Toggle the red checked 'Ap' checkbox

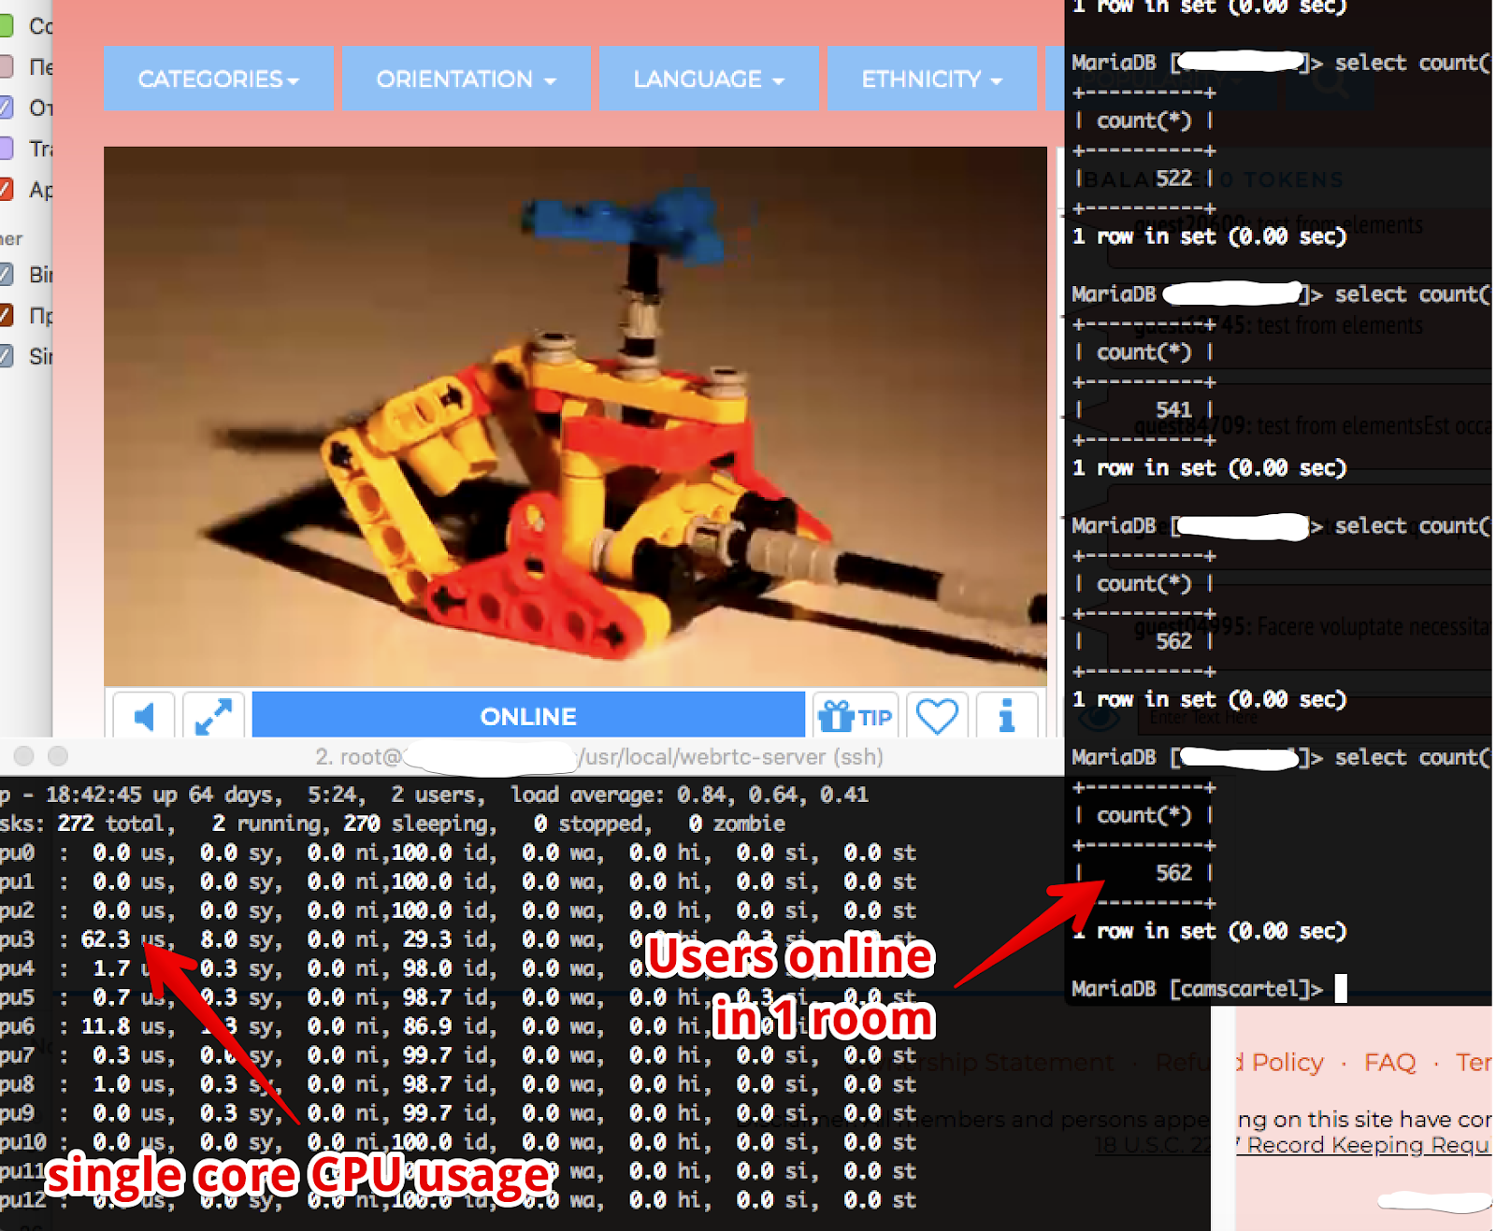pyautogui.click(x=6, y=190)
